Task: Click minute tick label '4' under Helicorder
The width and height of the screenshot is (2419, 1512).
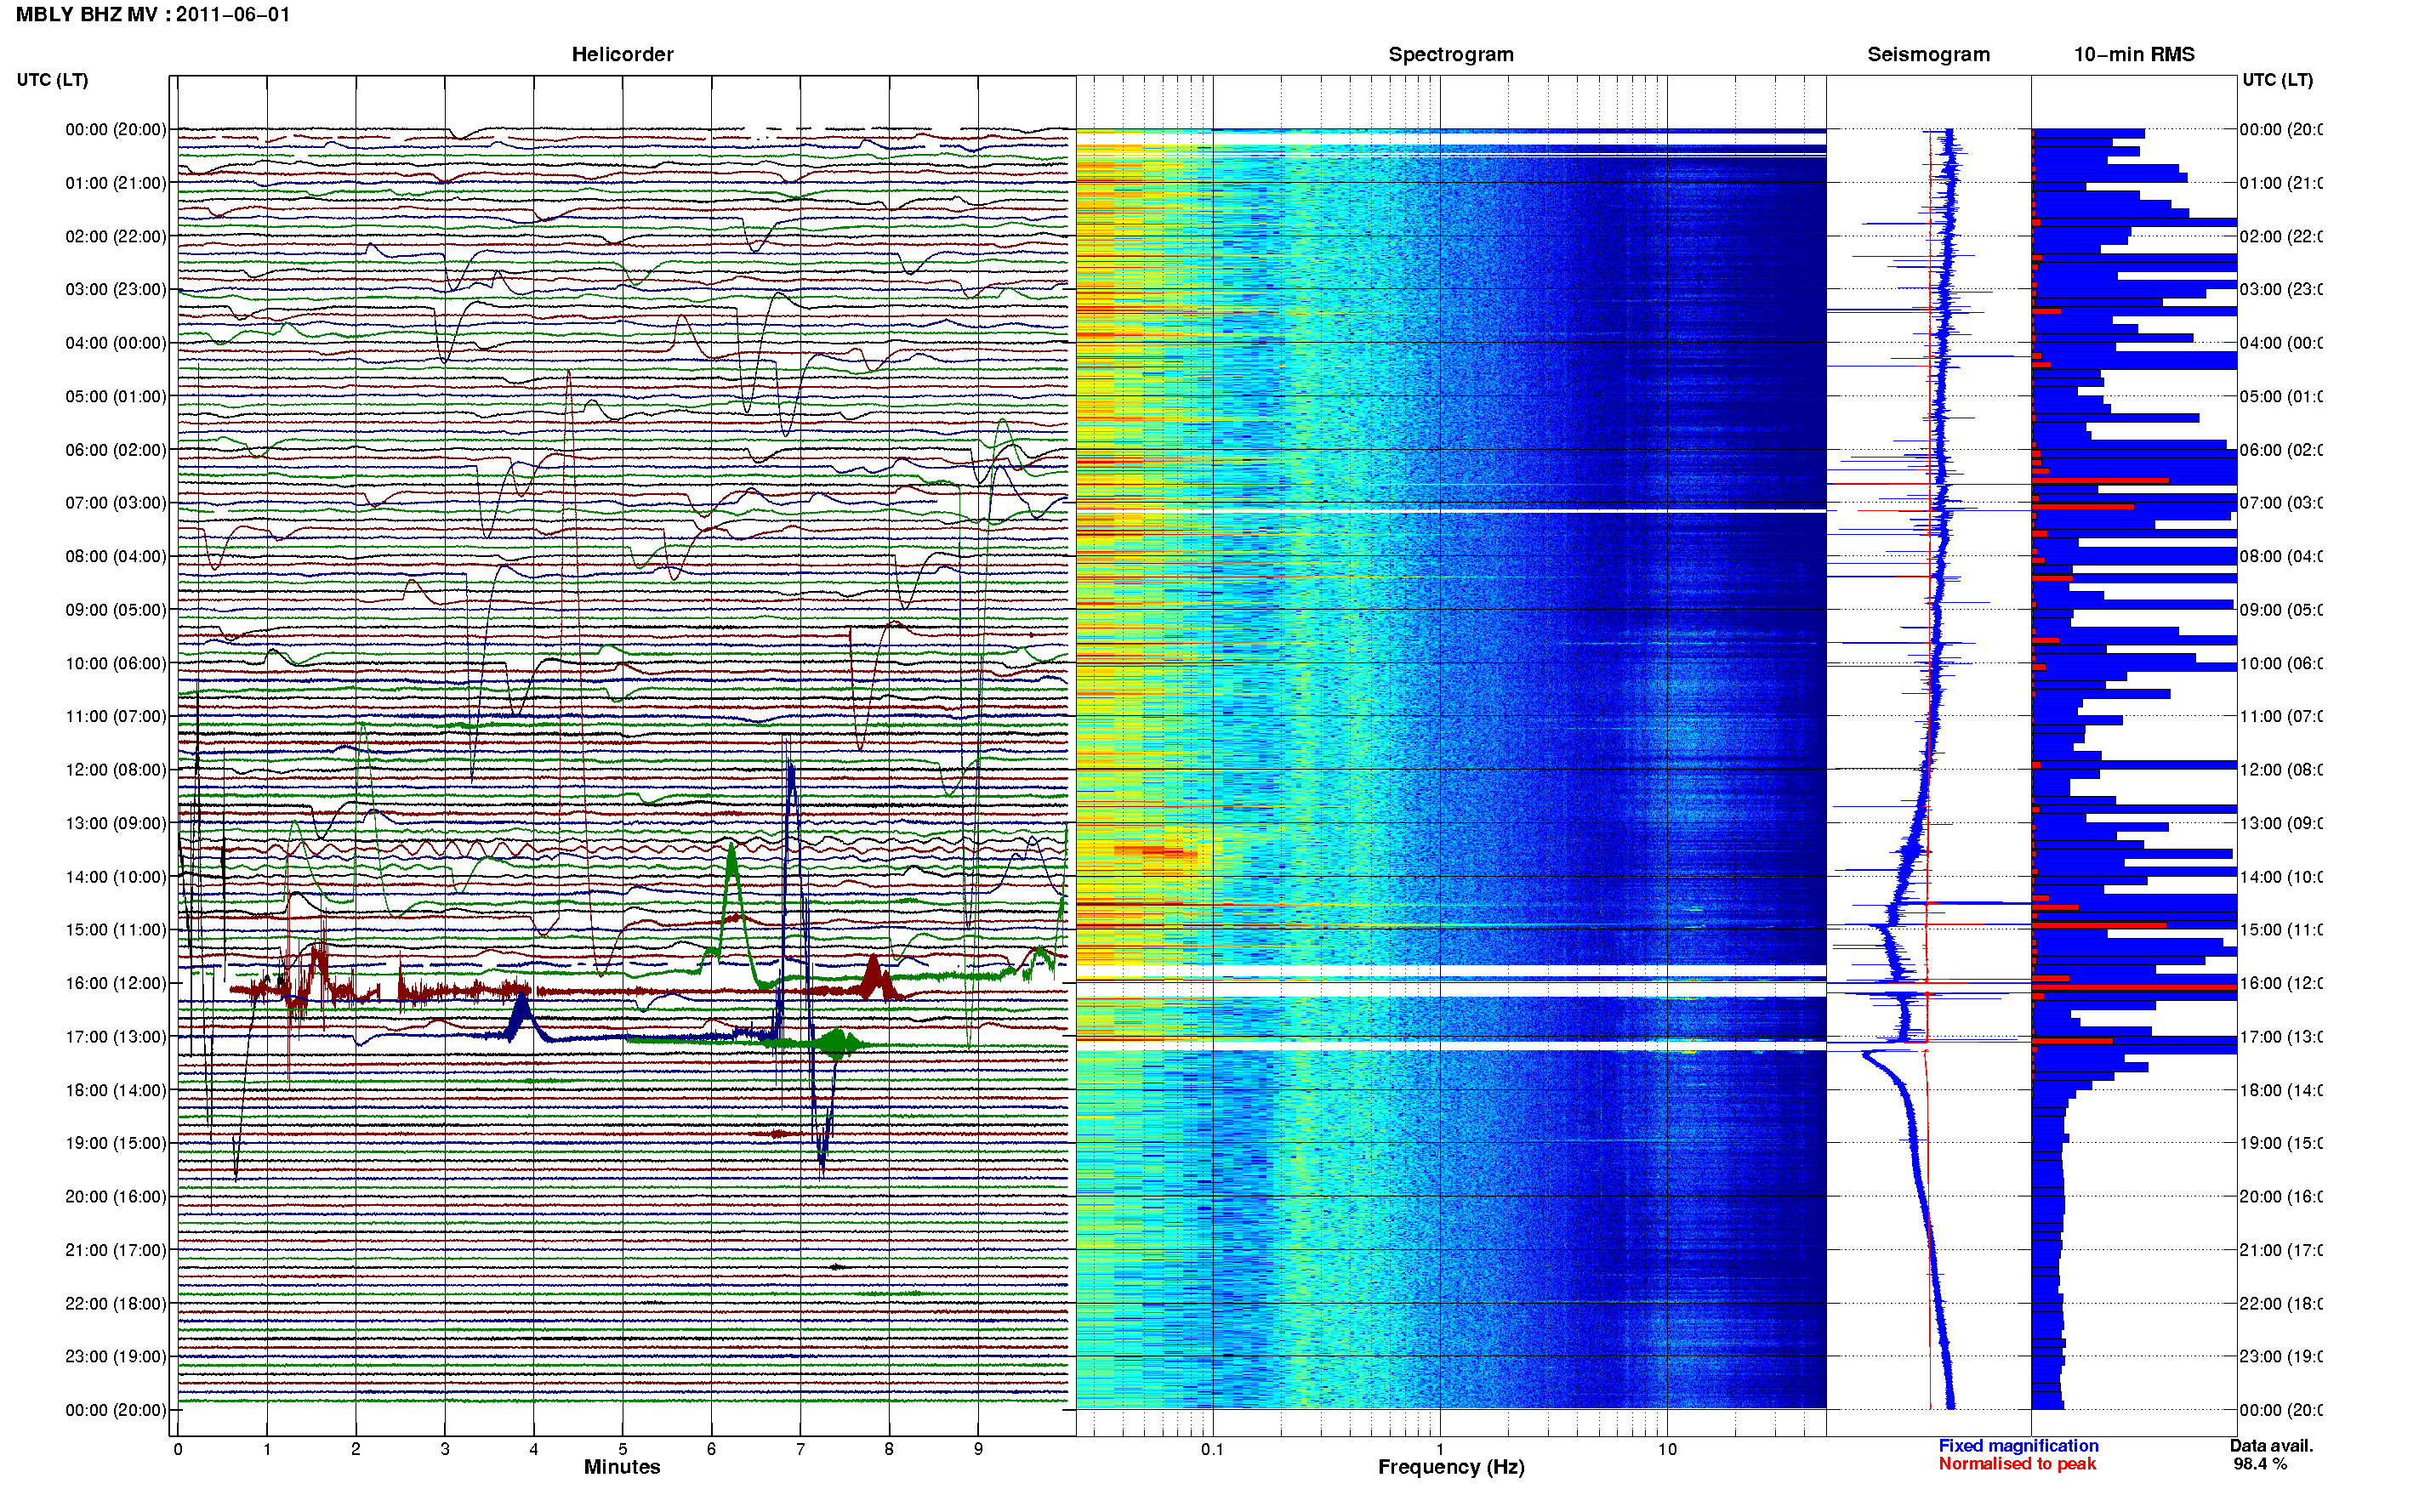Action: (534, 1449)
